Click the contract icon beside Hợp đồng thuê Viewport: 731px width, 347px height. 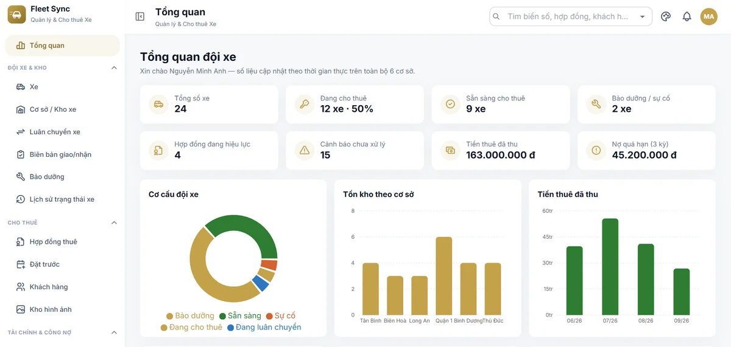[x=20, y=242]
